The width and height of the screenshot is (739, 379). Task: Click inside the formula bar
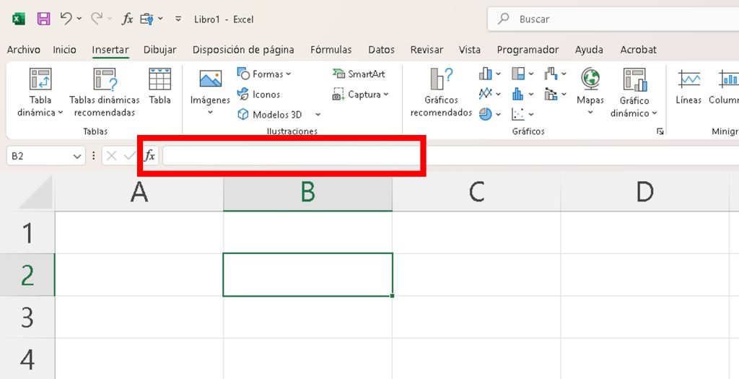pos(289,155)
